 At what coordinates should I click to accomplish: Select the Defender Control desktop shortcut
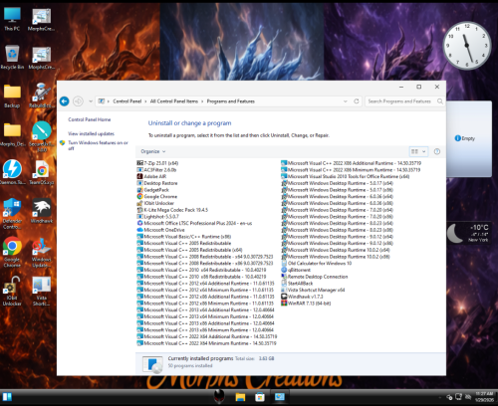[x=12, y=214]
